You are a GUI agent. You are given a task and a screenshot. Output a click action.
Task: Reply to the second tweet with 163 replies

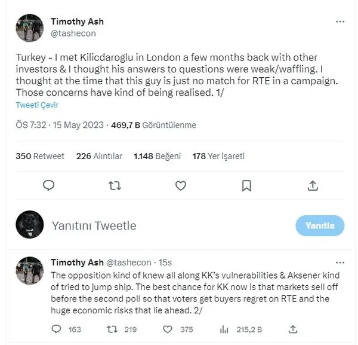pyautogui.click(x=56, y=329)
